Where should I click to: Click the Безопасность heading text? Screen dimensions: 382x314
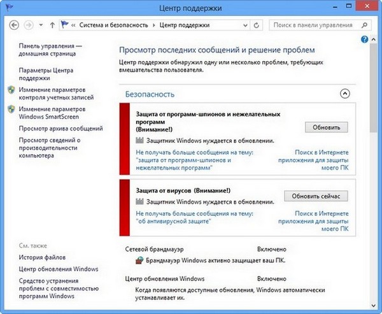point(150,94)
